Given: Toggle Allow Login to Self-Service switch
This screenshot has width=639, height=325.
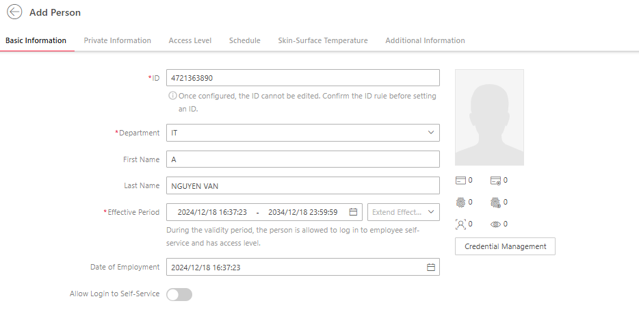Looking at the screenshot, I should point(179,294).
